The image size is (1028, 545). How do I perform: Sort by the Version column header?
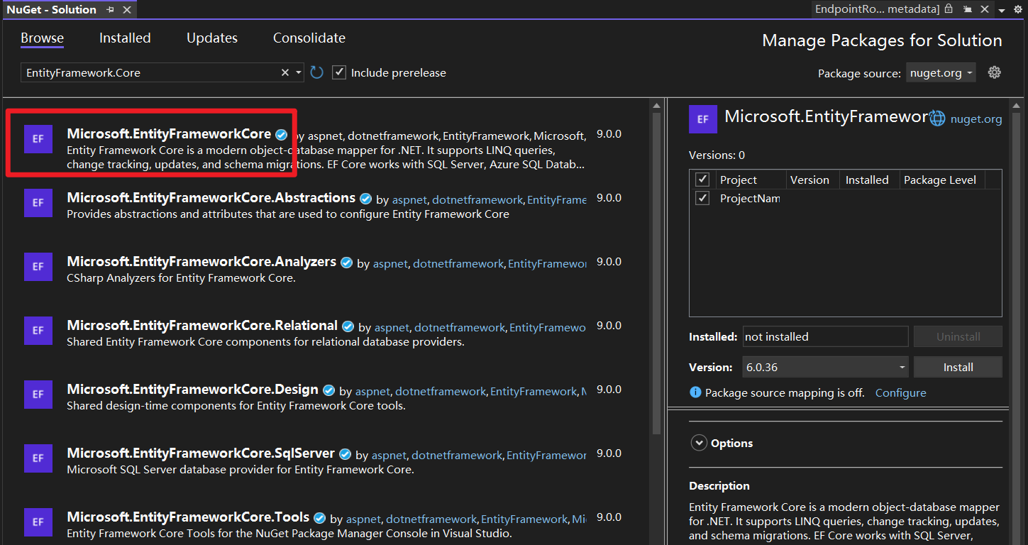click(812, 180)
